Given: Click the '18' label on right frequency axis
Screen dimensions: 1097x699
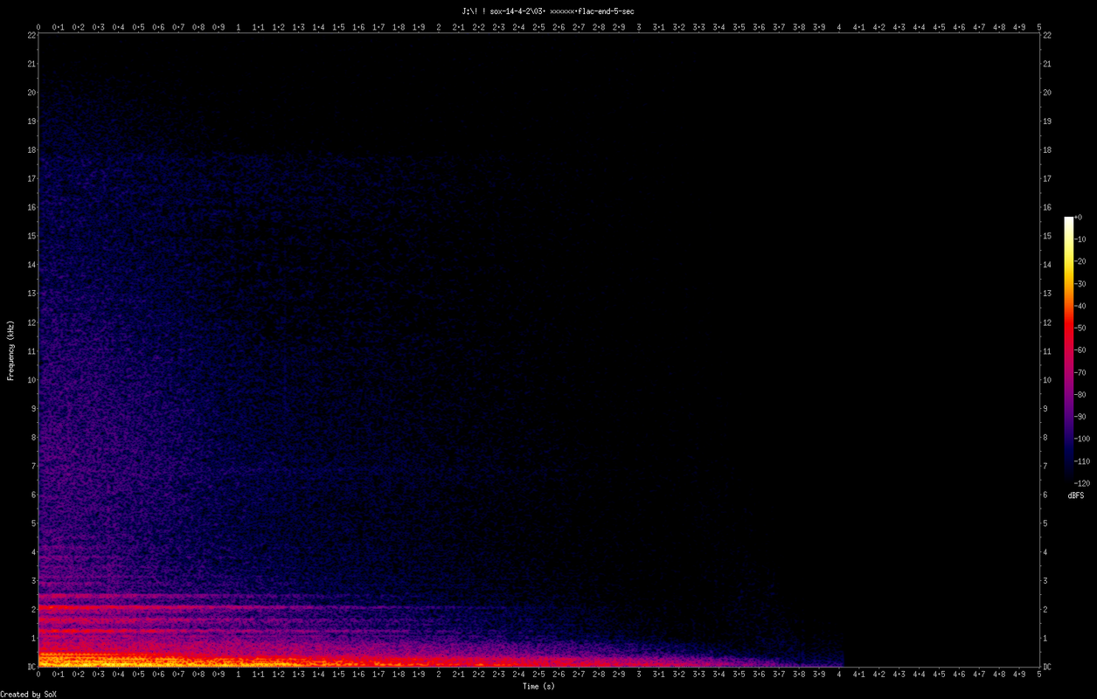Looking at the screenshot, I should click(x=1047, y=149).
